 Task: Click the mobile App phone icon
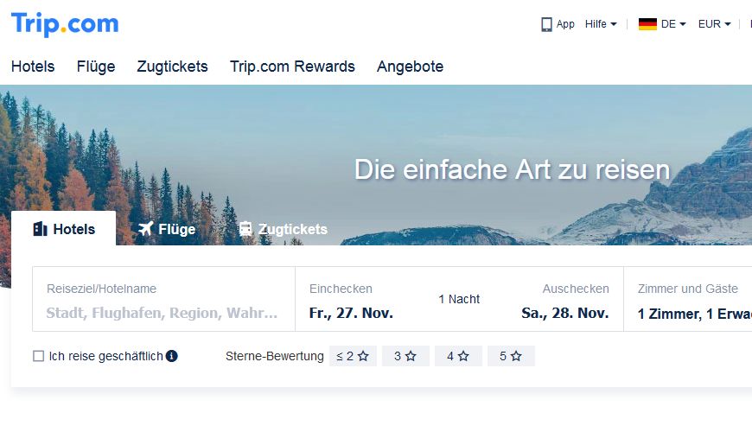pyautogui.click(x=546, y=24)
